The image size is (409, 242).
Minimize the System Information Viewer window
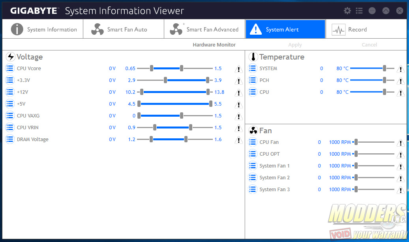click(x=372, y=11)
